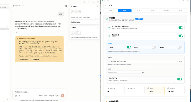Switch to the 认证 settings tab
Screen dimensions: 191x102
click(x=139, y=11)
